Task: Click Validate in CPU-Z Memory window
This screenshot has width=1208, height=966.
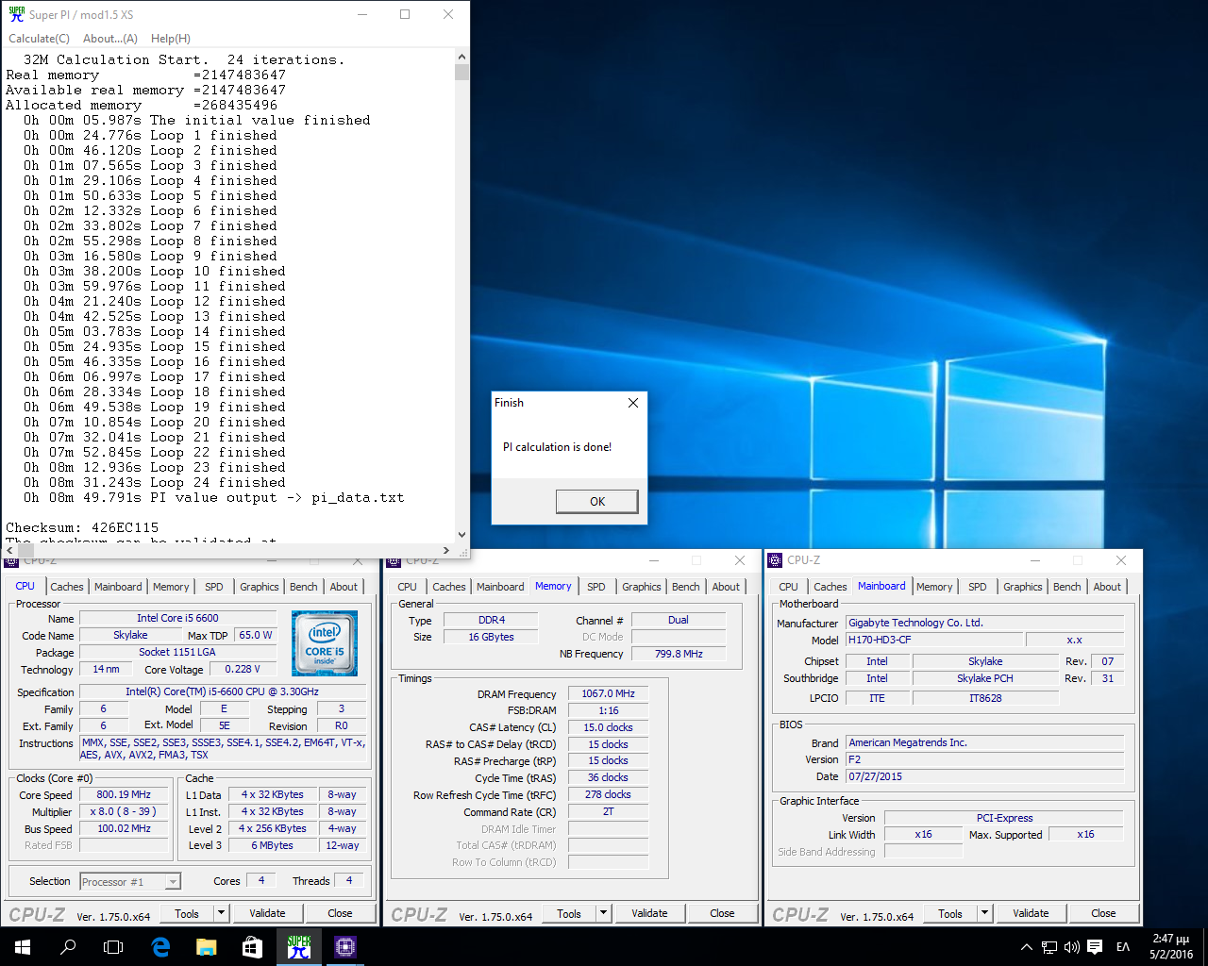Action: (649, 913)
